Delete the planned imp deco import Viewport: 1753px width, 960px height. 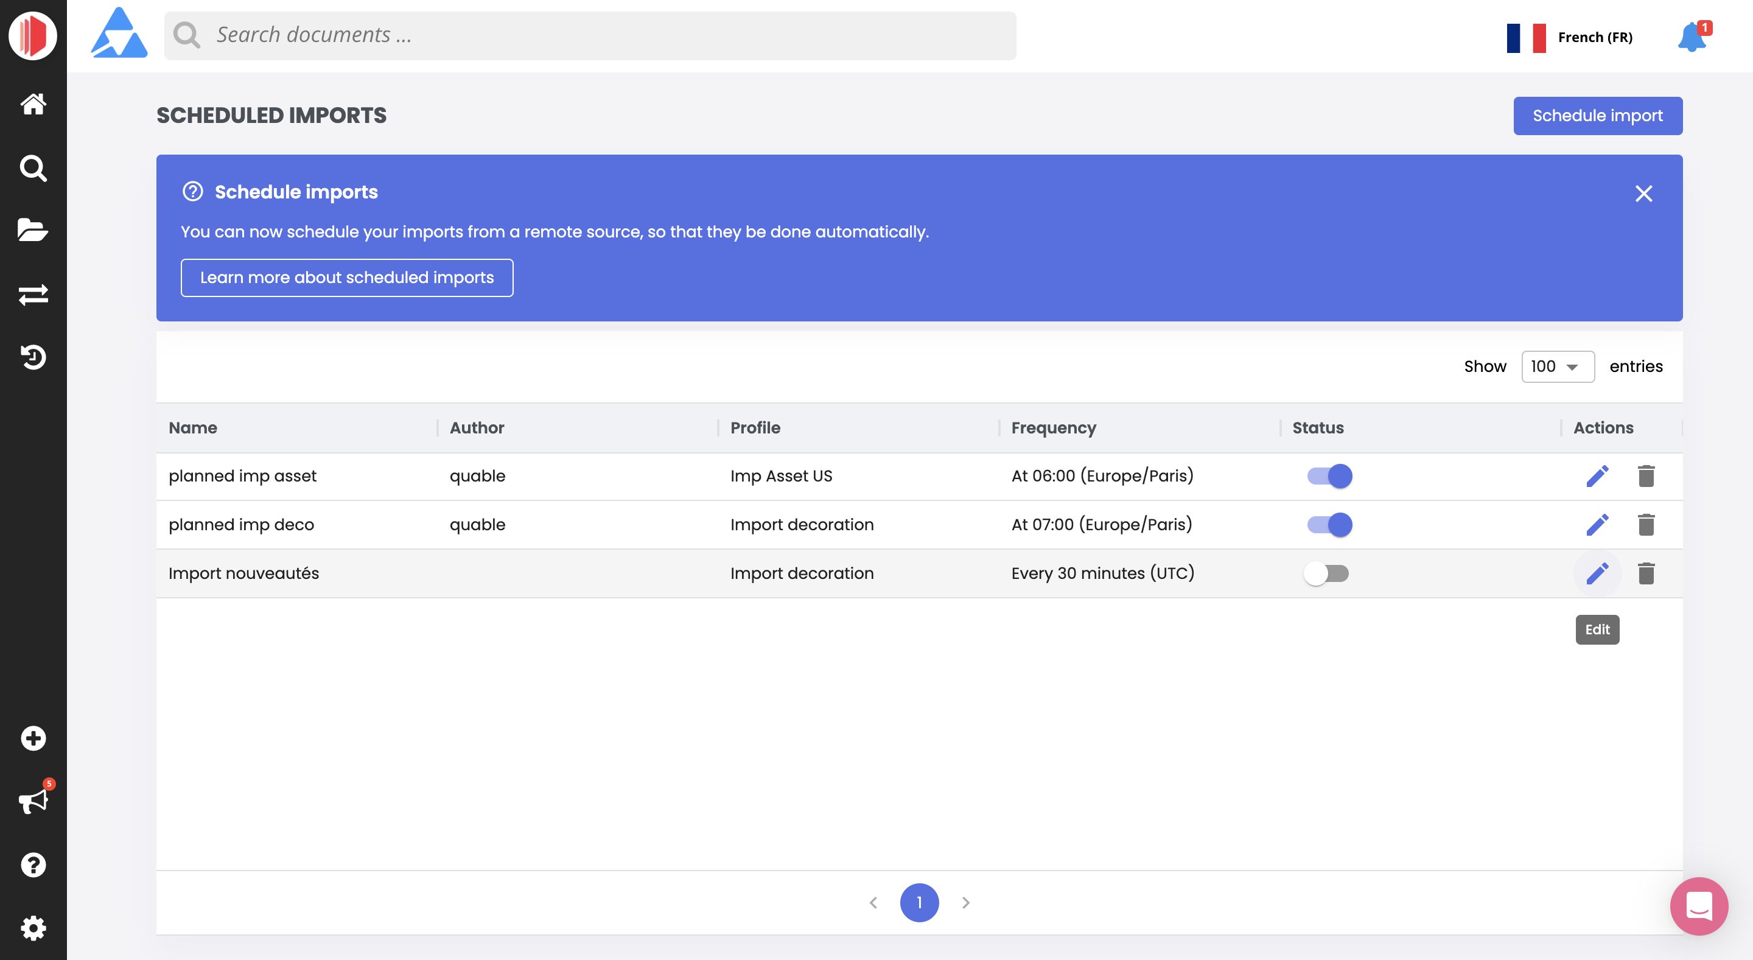coord(1646,525)
